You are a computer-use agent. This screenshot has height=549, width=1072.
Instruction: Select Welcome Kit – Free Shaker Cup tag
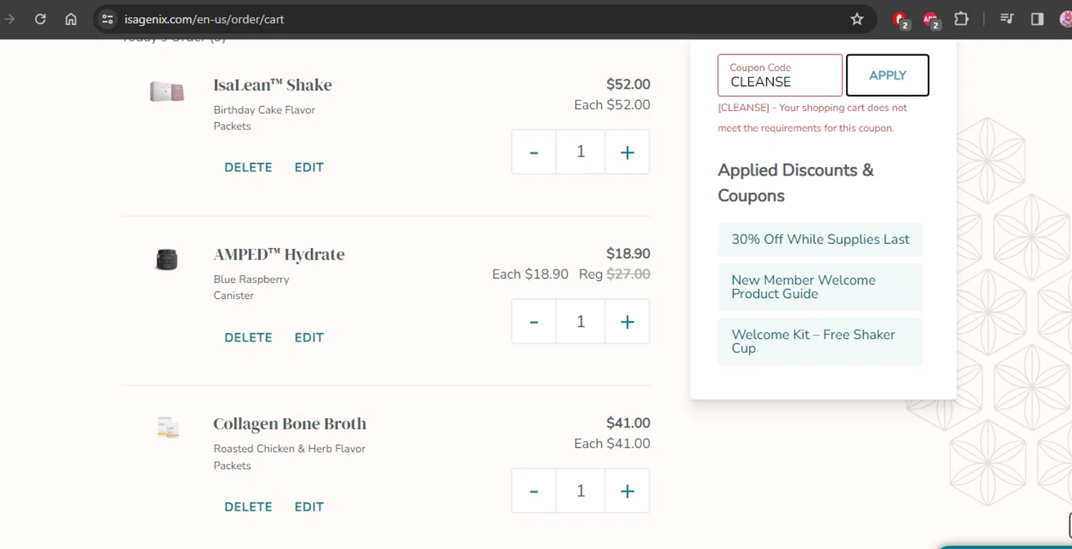(x=820, y=342)
